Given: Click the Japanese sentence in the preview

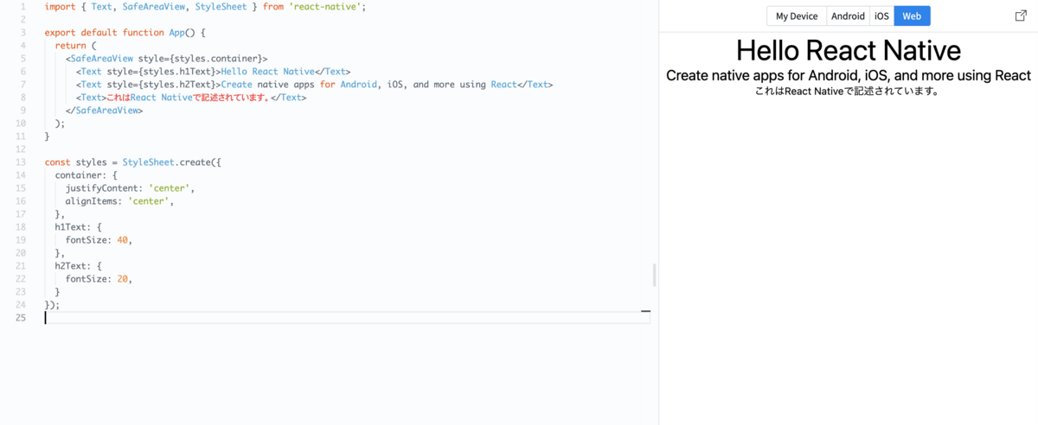Looking at the screenshot, I should [848, 91].
